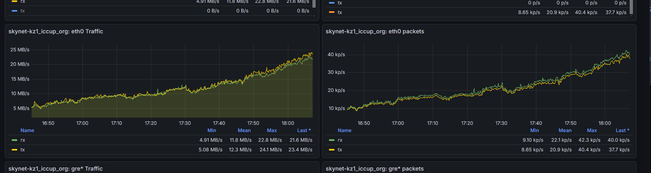651x173 pixels.
Task: Toggle rx series in eth0 packets legend
Action: [x=340, y=140]
